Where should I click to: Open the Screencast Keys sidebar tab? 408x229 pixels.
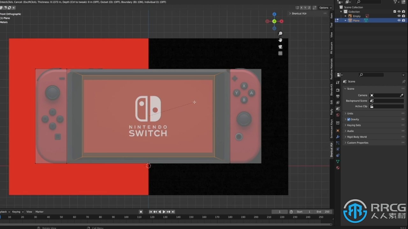(x=331, y=129)
